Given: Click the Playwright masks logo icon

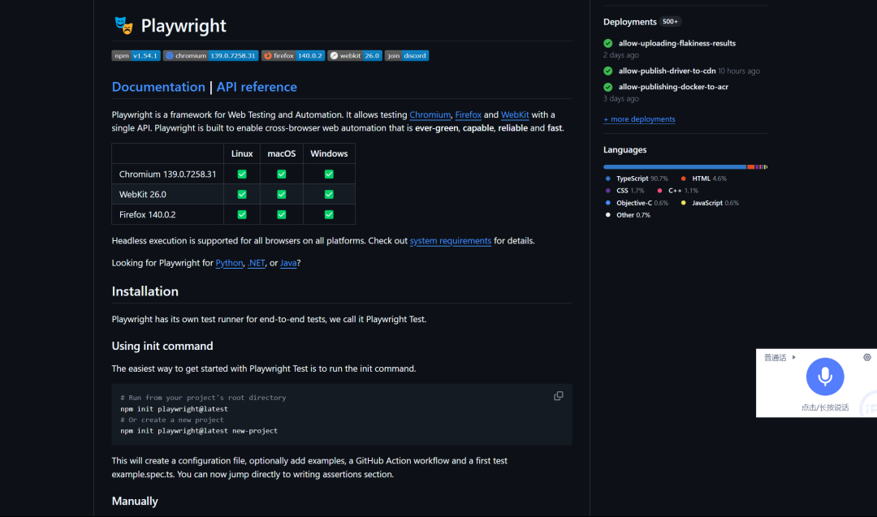Looking at the screenshot, I should coord(123,26).
